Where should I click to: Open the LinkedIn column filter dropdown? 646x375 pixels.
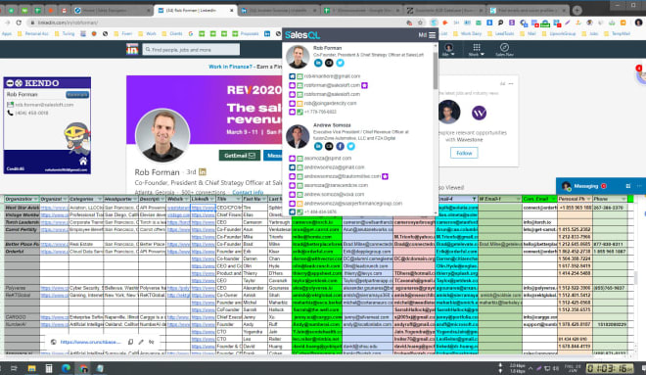212,199
